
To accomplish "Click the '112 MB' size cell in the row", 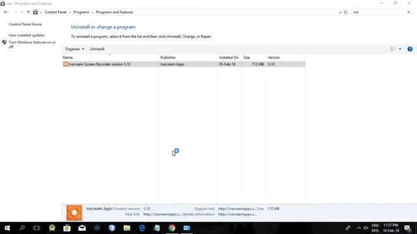I will (258, 64).
